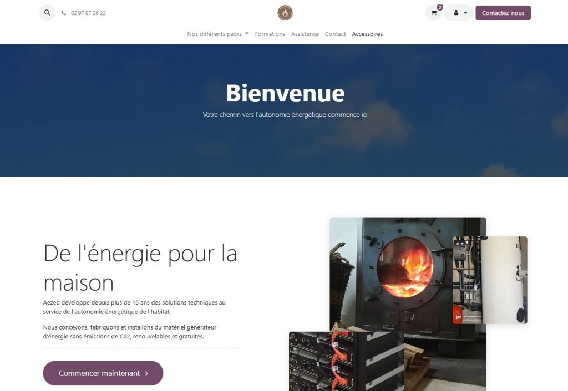Open the shopping cart icon

click(x=434, y=13)
